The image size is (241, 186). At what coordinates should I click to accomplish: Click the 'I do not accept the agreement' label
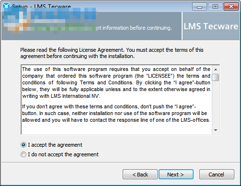pos(63,154)
